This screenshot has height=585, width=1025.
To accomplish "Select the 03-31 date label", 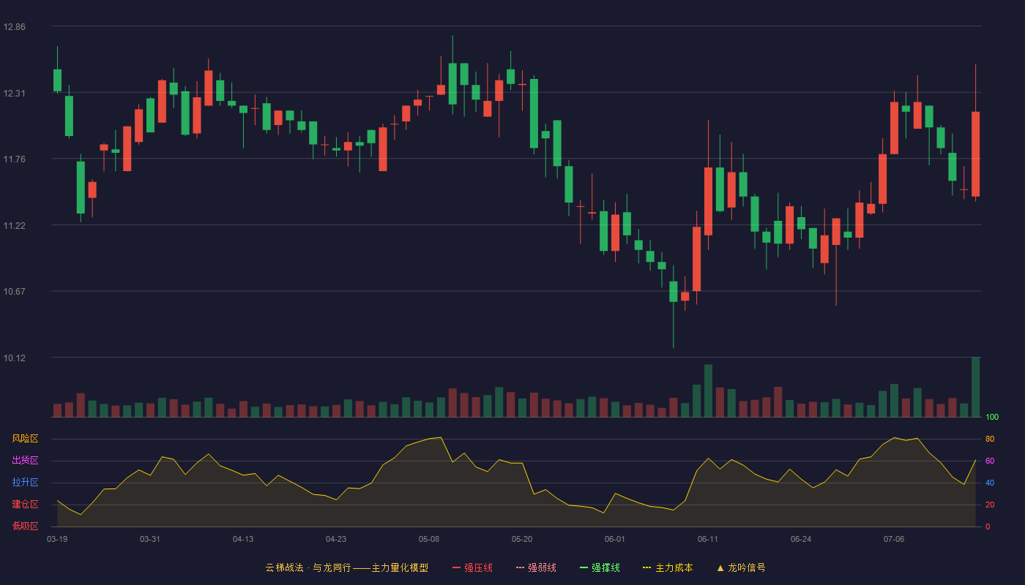I will click(x=150, y=539).
